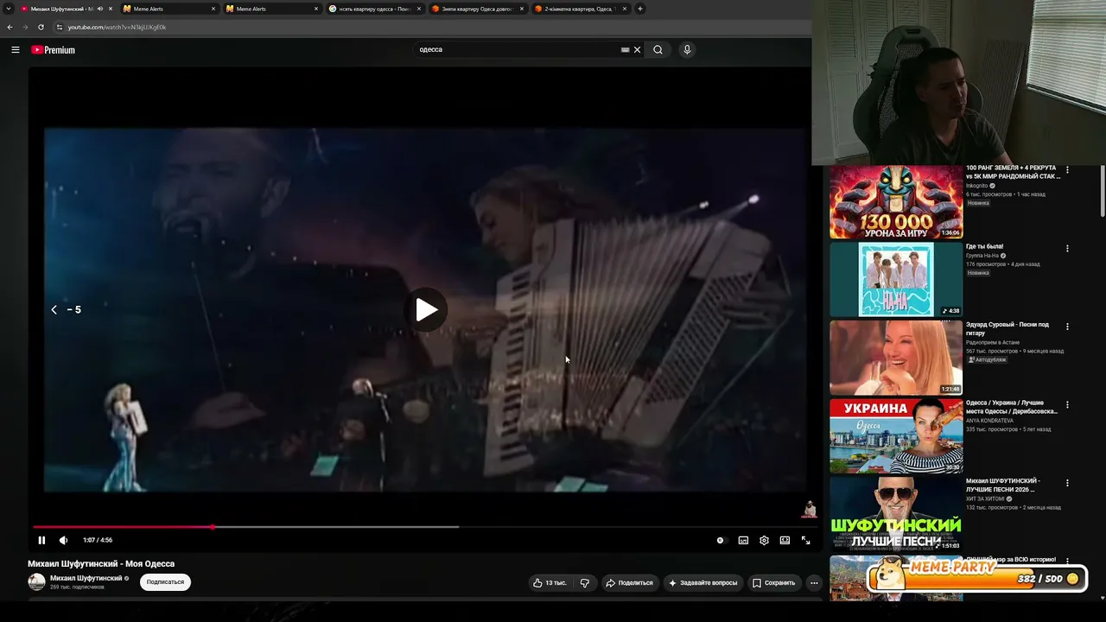Open options menu for Эдуард Суровый video

[x=1067, y=327]
